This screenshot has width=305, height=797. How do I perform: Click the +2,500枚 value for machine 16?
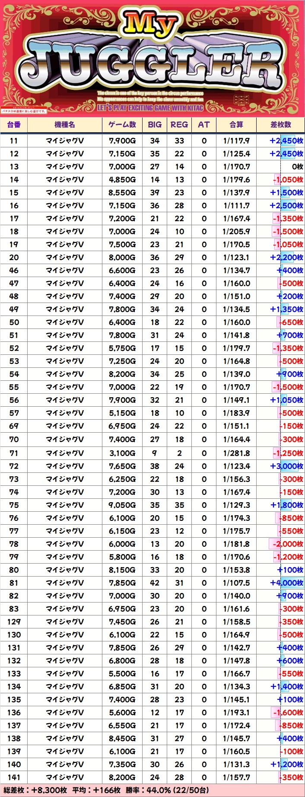286,205
